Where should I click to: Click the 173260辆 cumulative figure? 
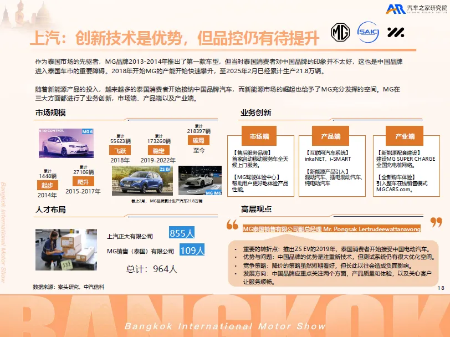point(159,141)
